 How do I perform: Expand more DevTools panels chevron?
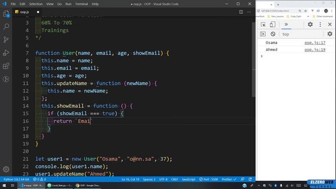286,24
